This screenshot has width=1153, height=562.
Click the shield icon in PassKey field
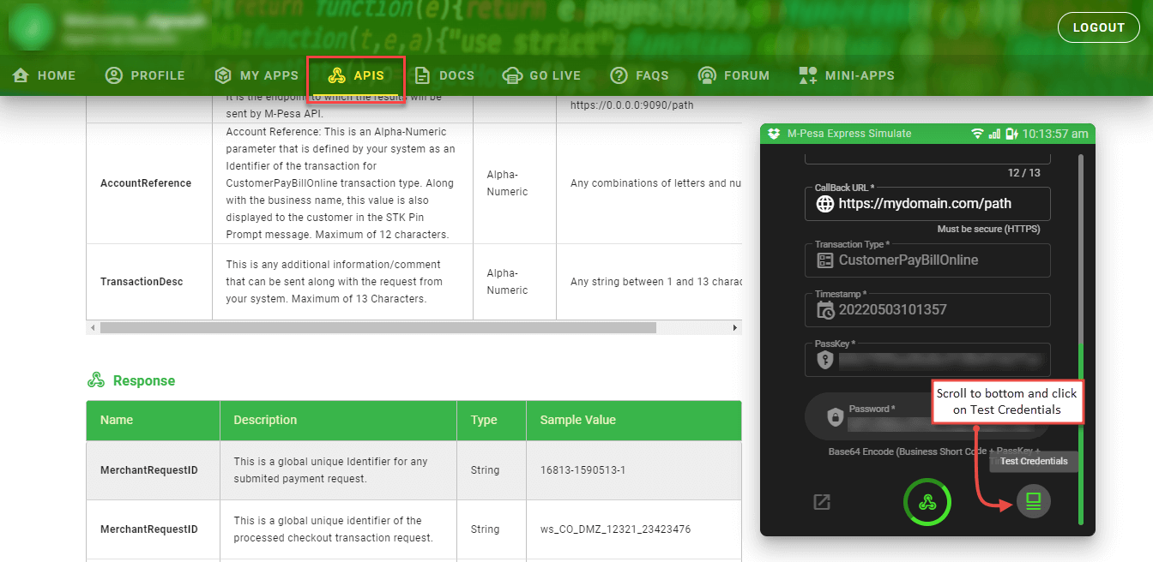point(825,360)
